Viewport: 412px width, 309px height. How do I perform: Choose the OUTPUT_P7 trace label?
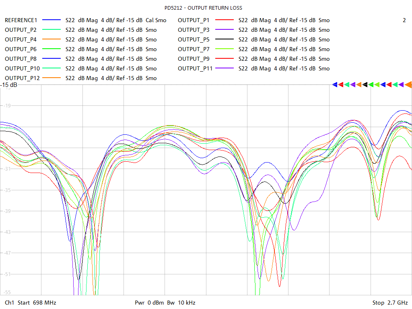(194, 49)
